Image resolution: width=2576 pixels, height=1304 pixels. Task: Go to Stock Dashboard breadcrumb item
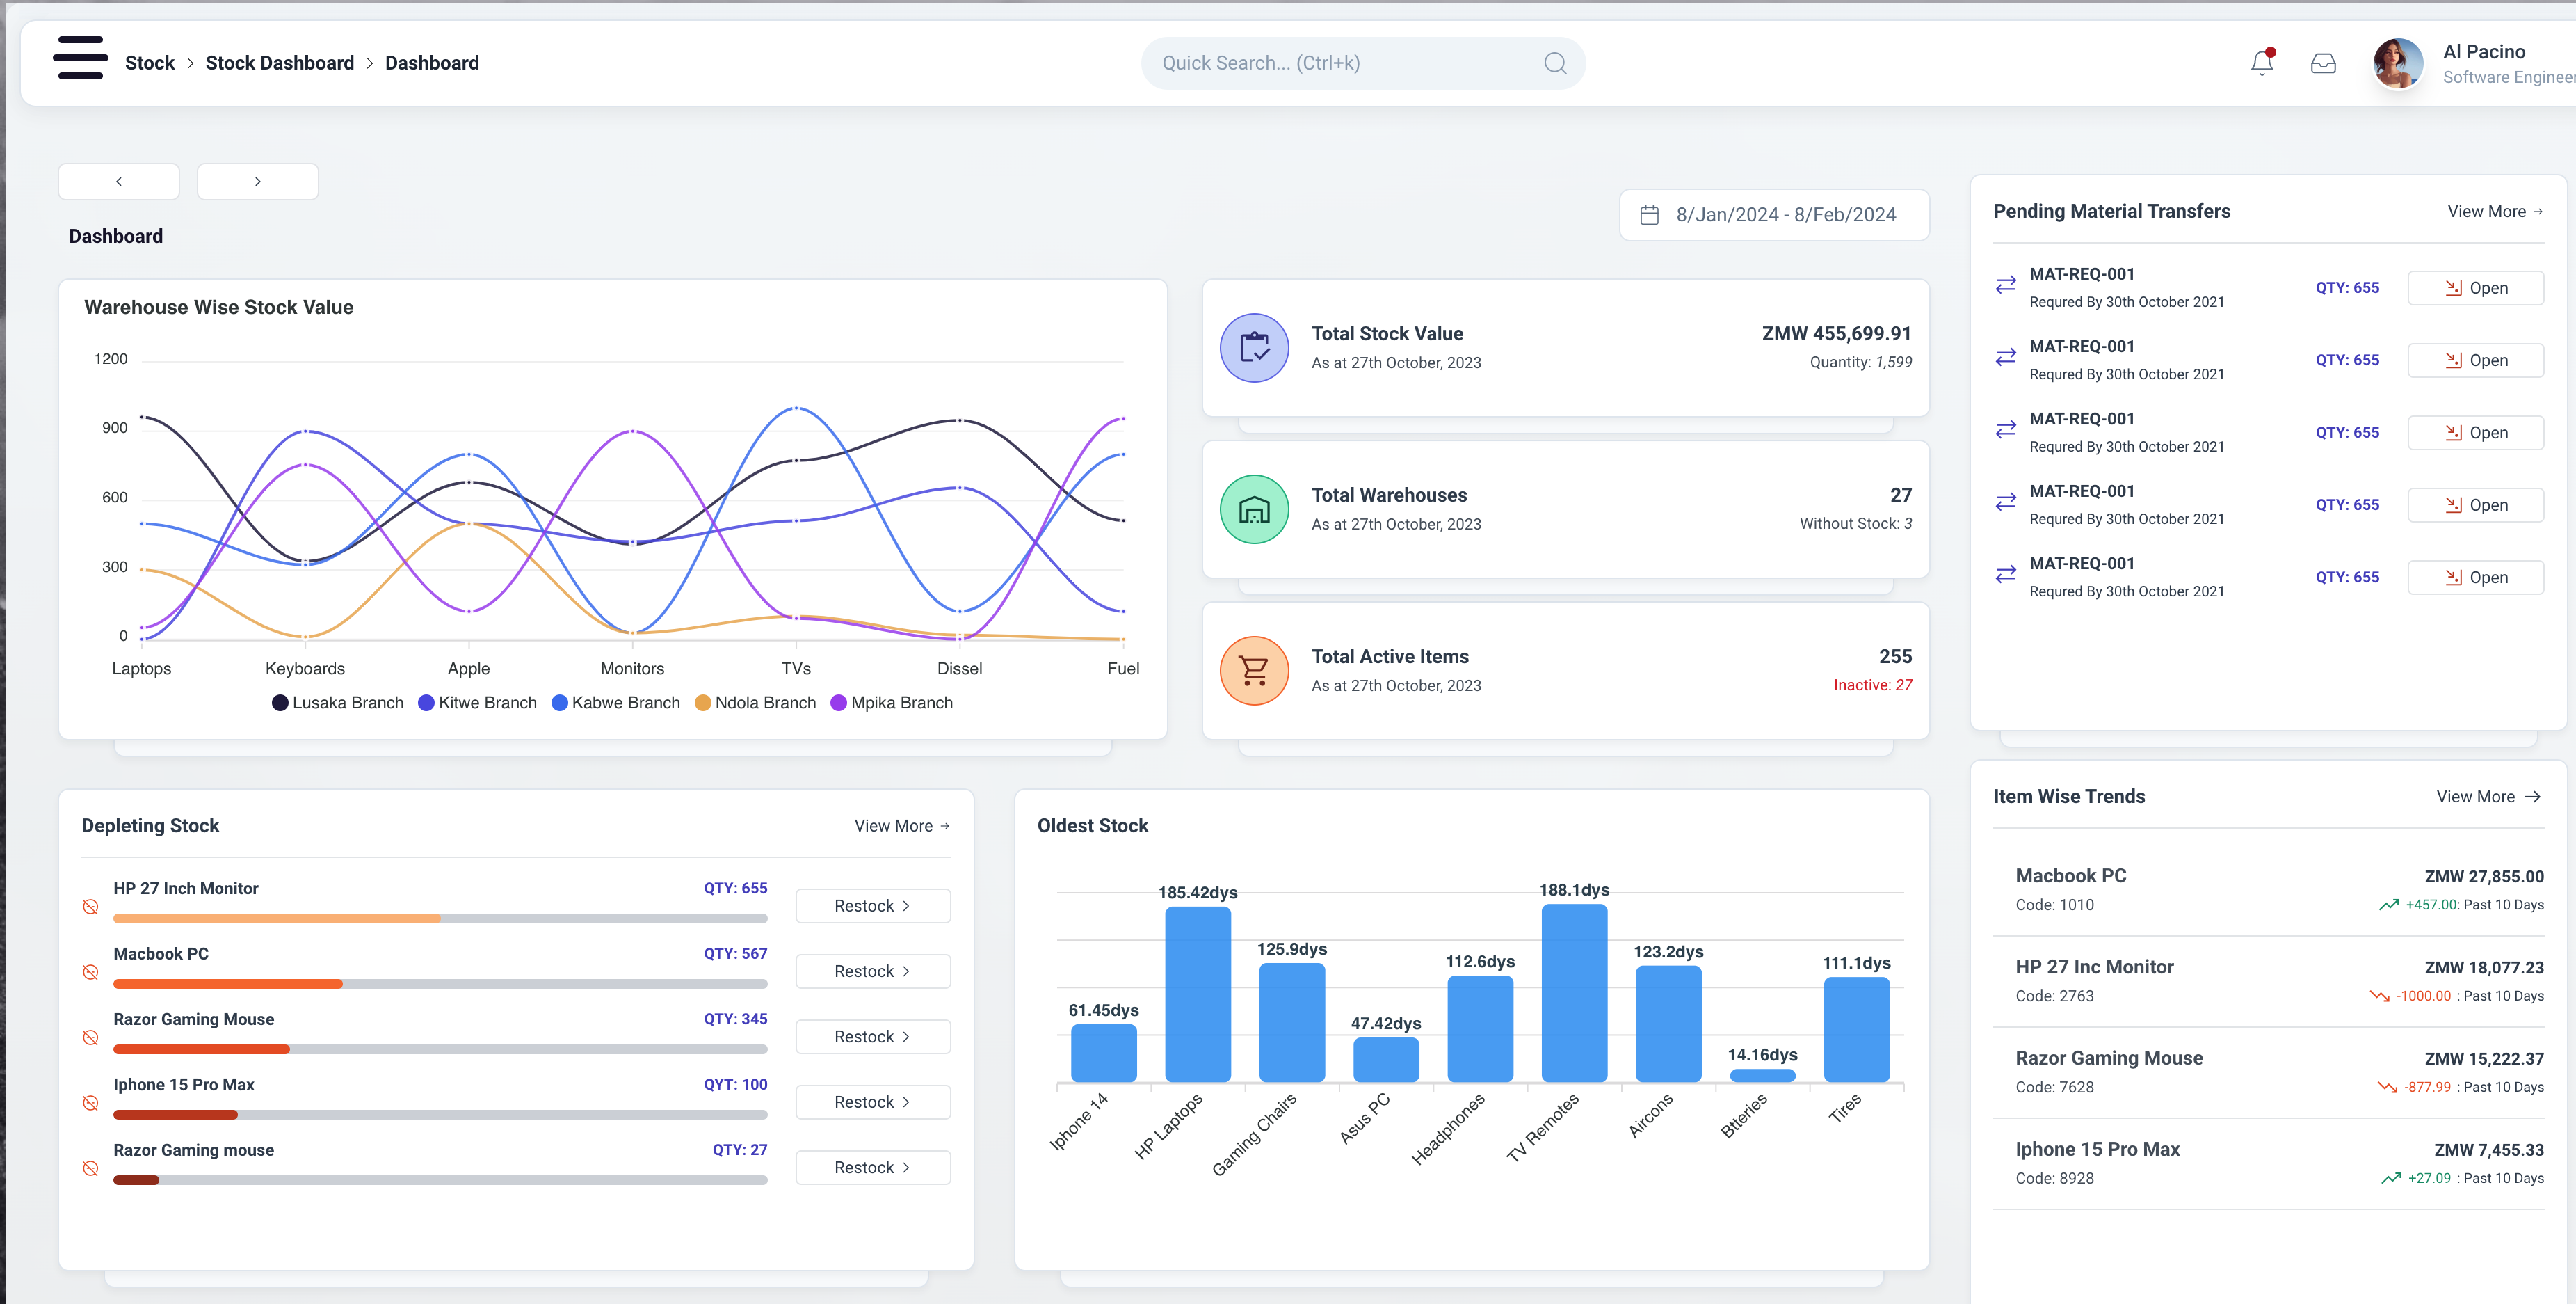(x=279, y=63)
